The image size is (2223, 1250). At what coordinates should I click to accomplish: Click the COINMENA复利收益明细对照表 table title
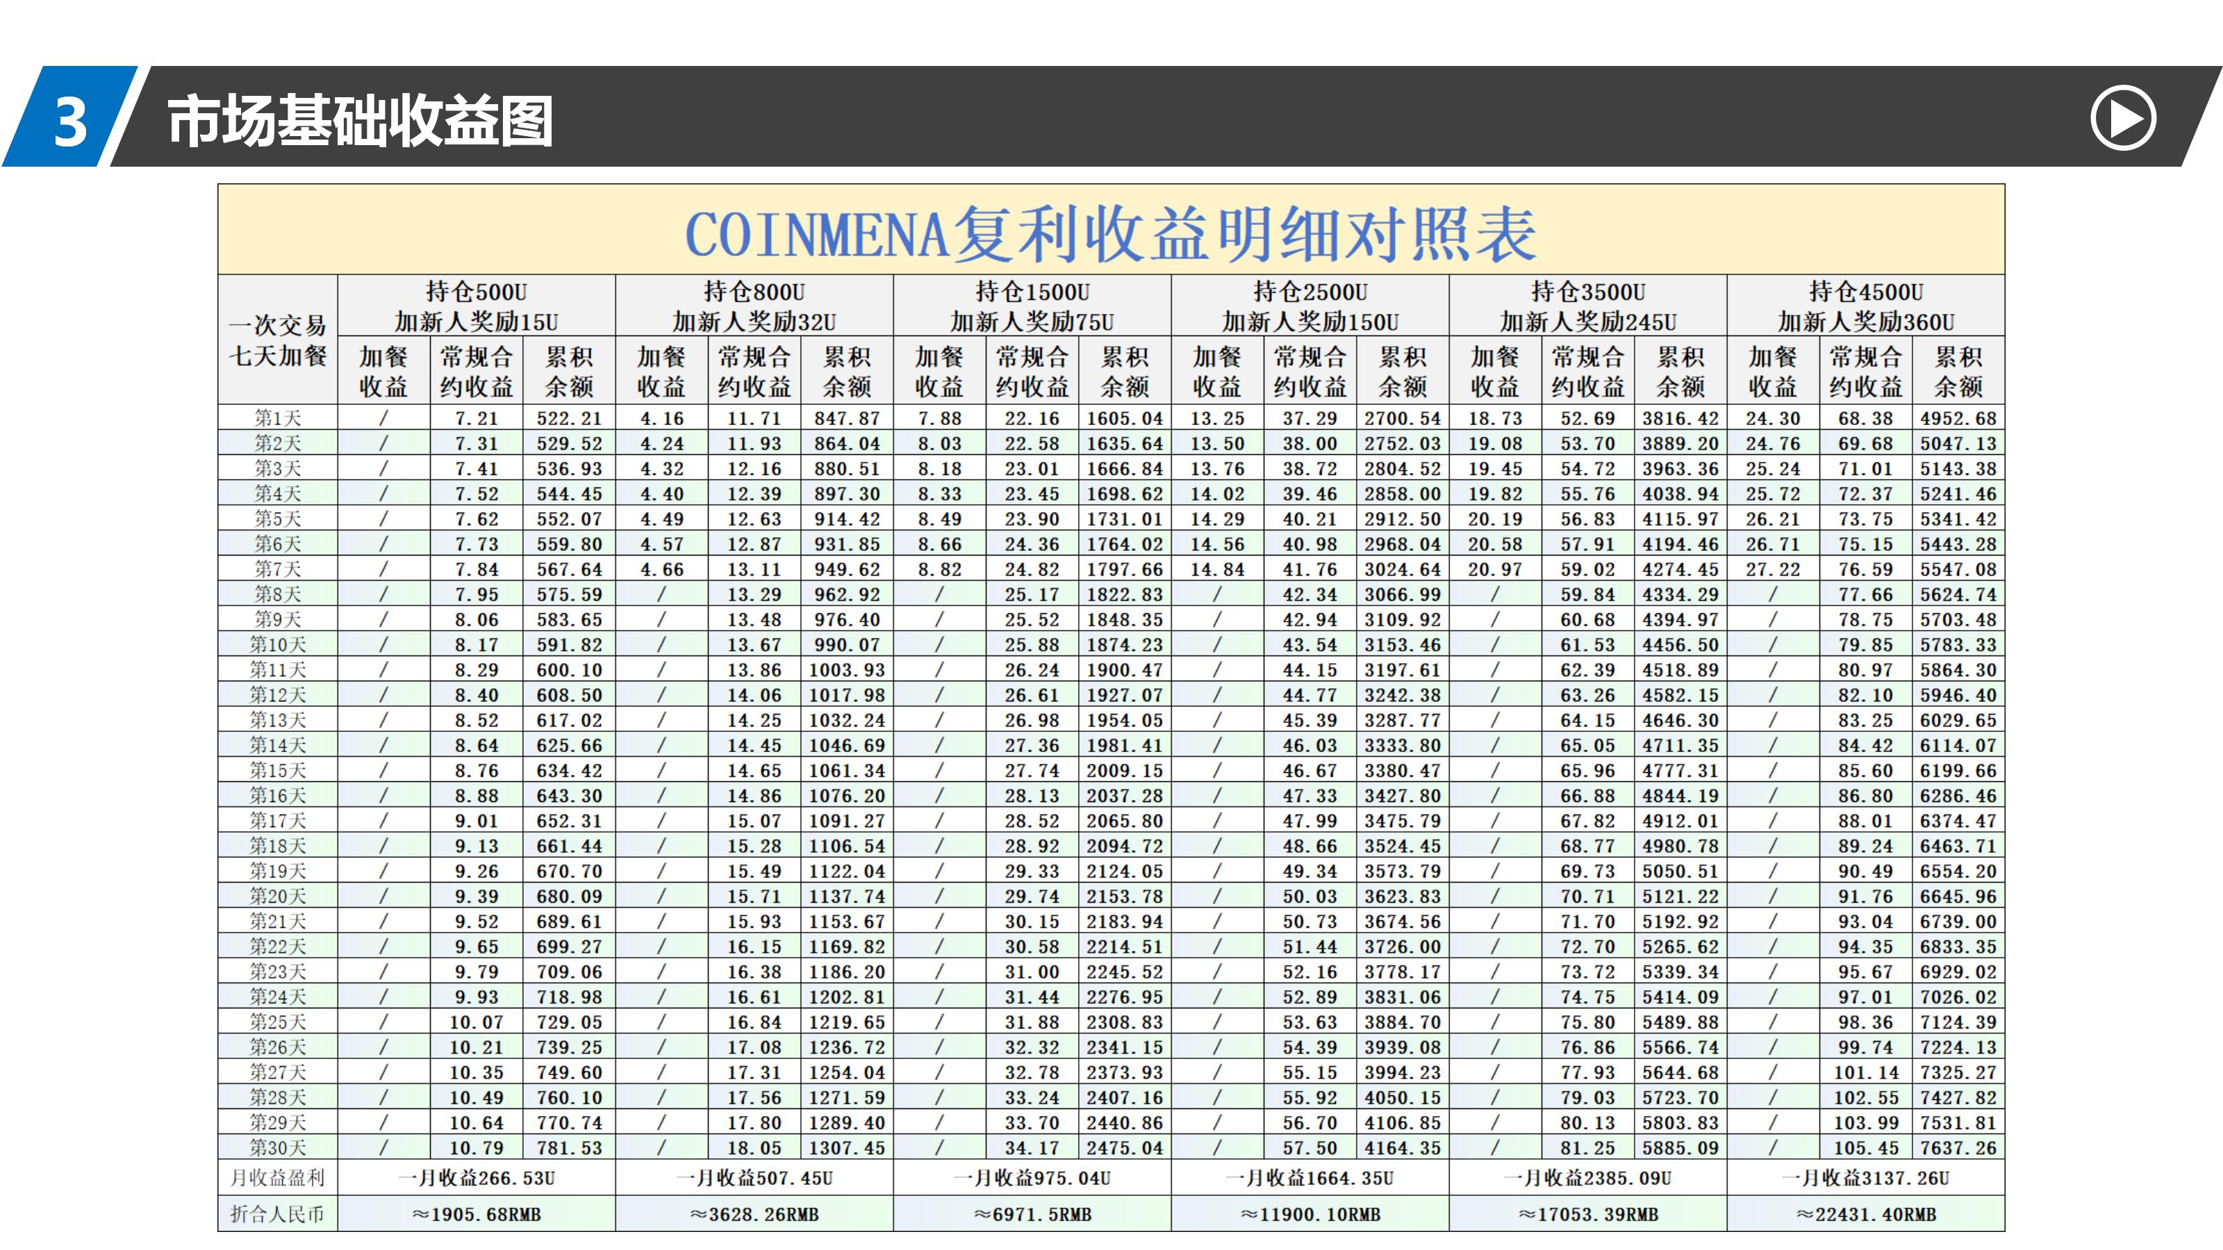pos(1111,234)
